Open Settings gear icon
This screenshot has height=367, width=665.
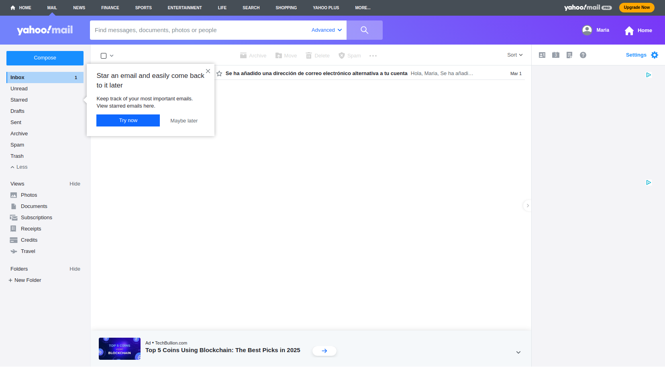tap(655, 55)
